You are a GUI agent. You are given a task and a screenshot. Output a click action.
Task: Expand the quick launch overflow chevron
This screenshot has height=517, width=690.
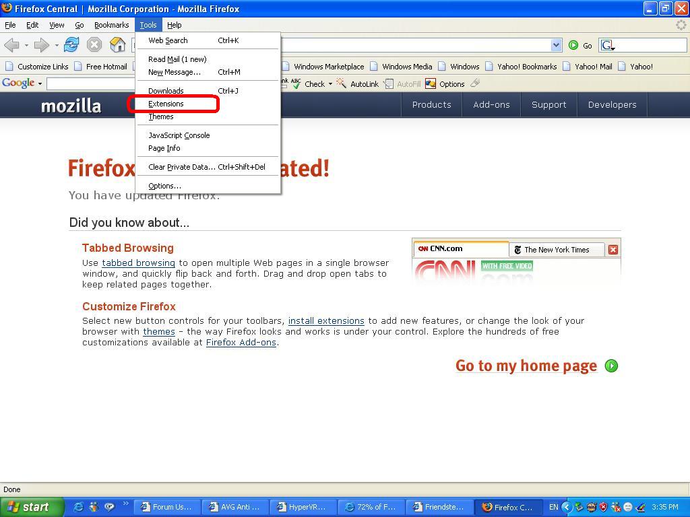coord(125,504)
